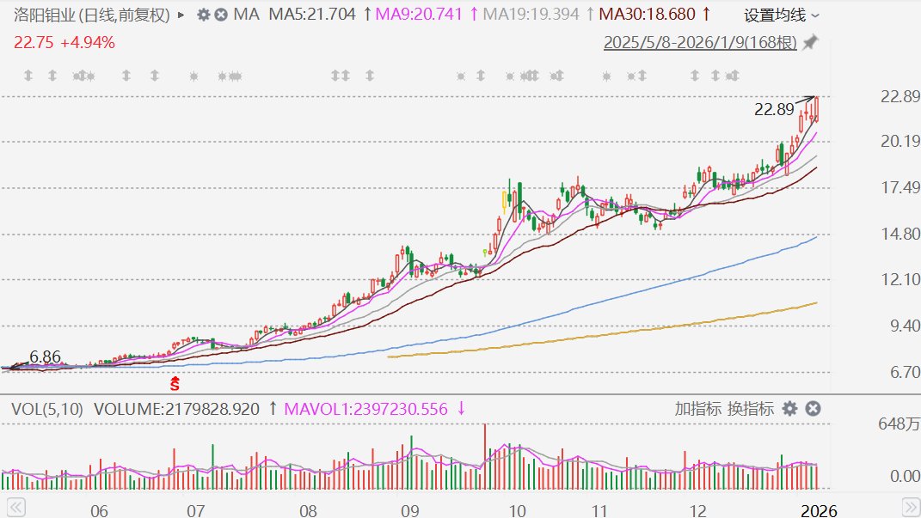Select the MA19:19.394 label
Image resolution: width=921 pixels, height=518 pixels.
pos(531,14)
